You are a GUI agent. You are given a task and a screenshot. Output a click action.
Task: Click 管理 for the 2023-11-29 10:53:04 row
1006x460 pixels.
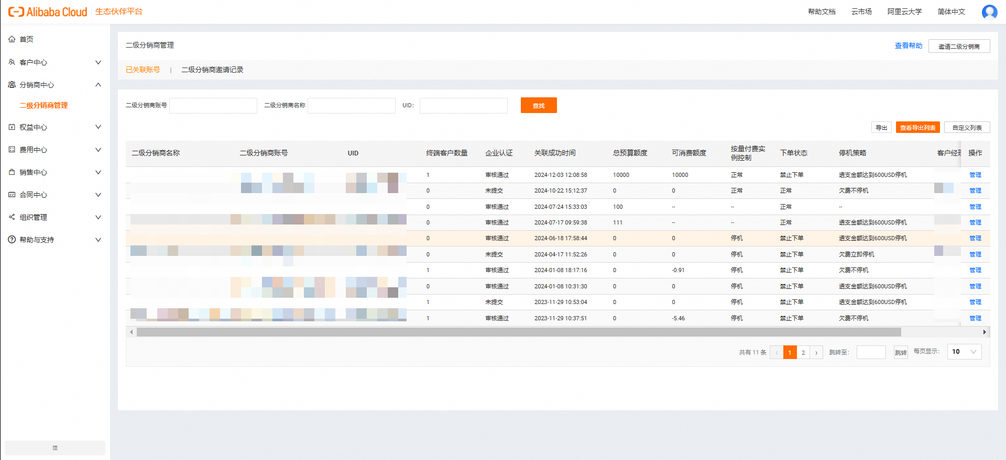point(975,302)
